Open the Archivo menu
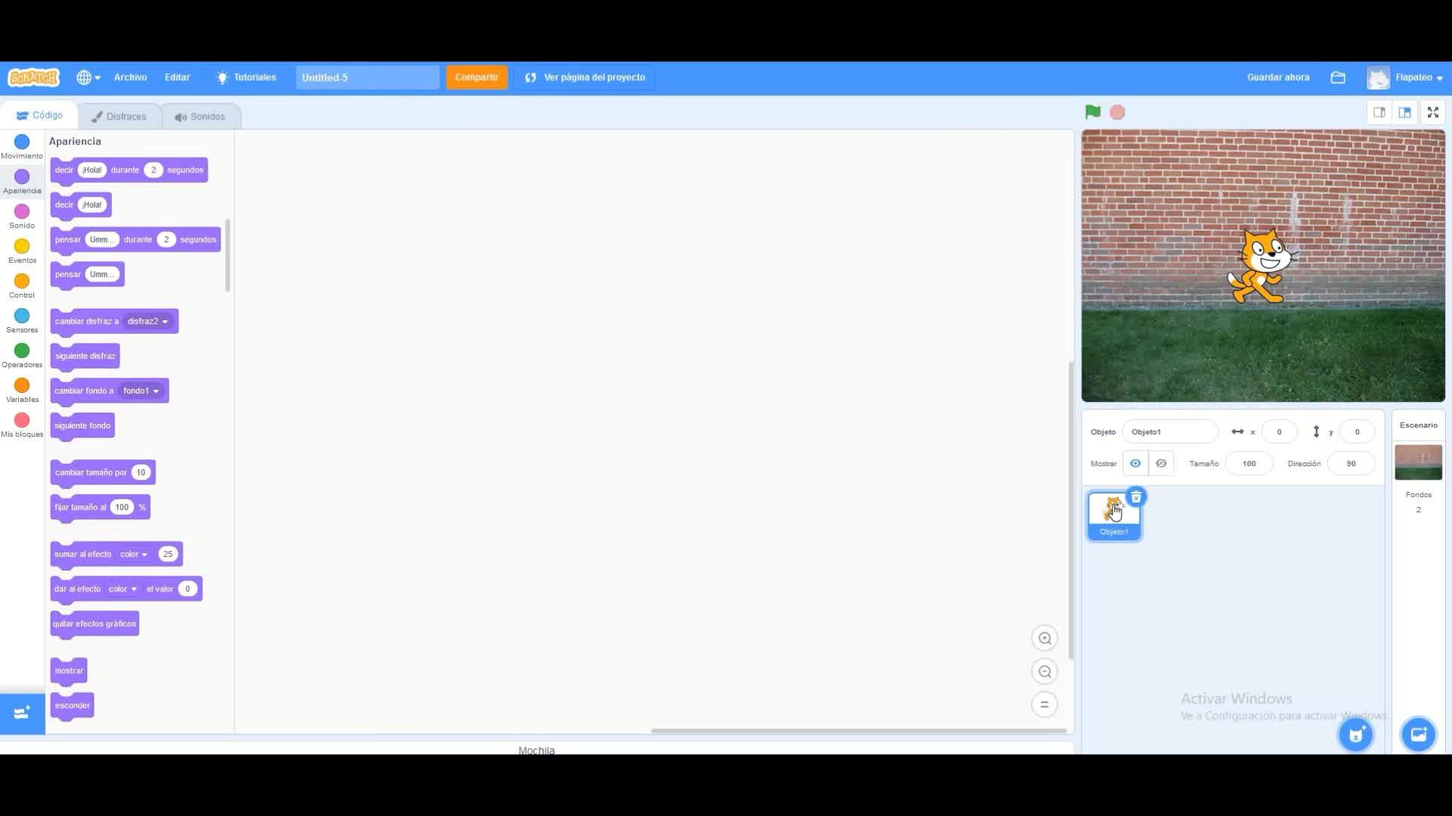Image resolution: width=1452 pixels, height=816 pixels. click(130, 78)
